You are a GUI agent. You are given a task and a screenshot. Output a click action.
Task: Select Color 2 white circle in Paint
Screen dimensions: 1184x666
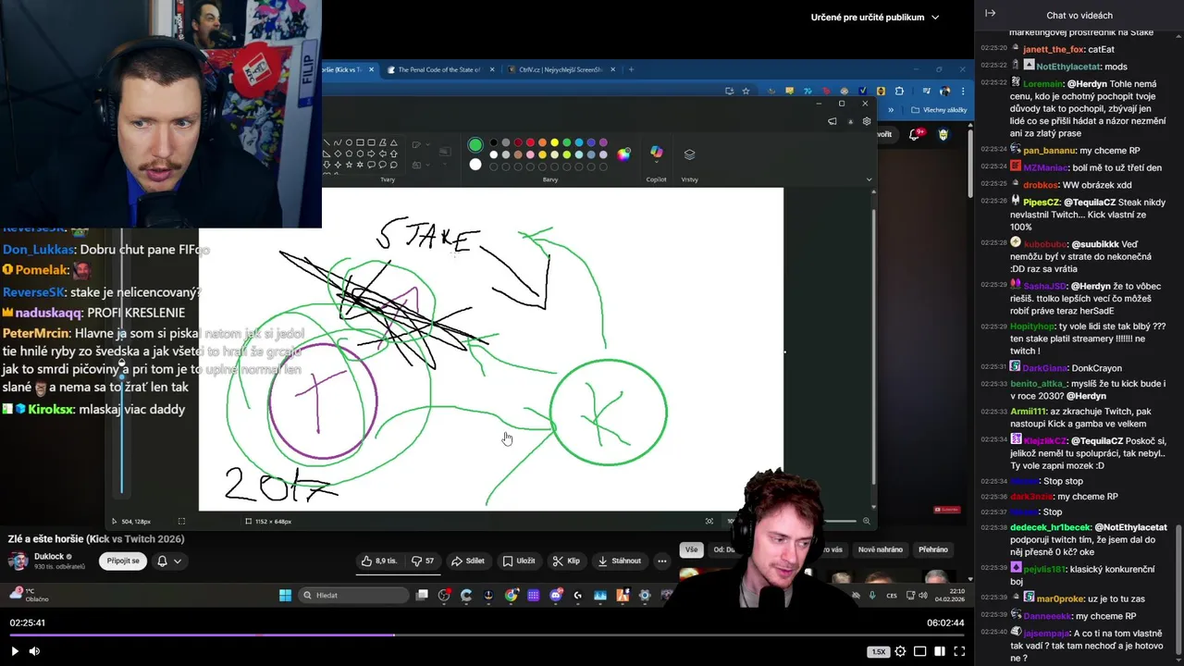(475, 164)
